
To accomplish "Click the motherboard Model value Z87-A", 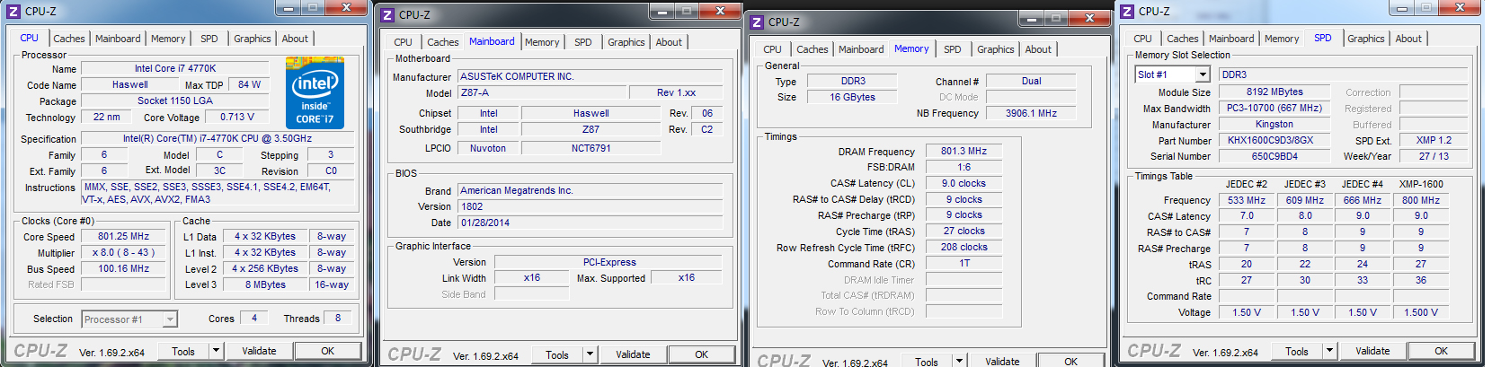I will point(542,92).
